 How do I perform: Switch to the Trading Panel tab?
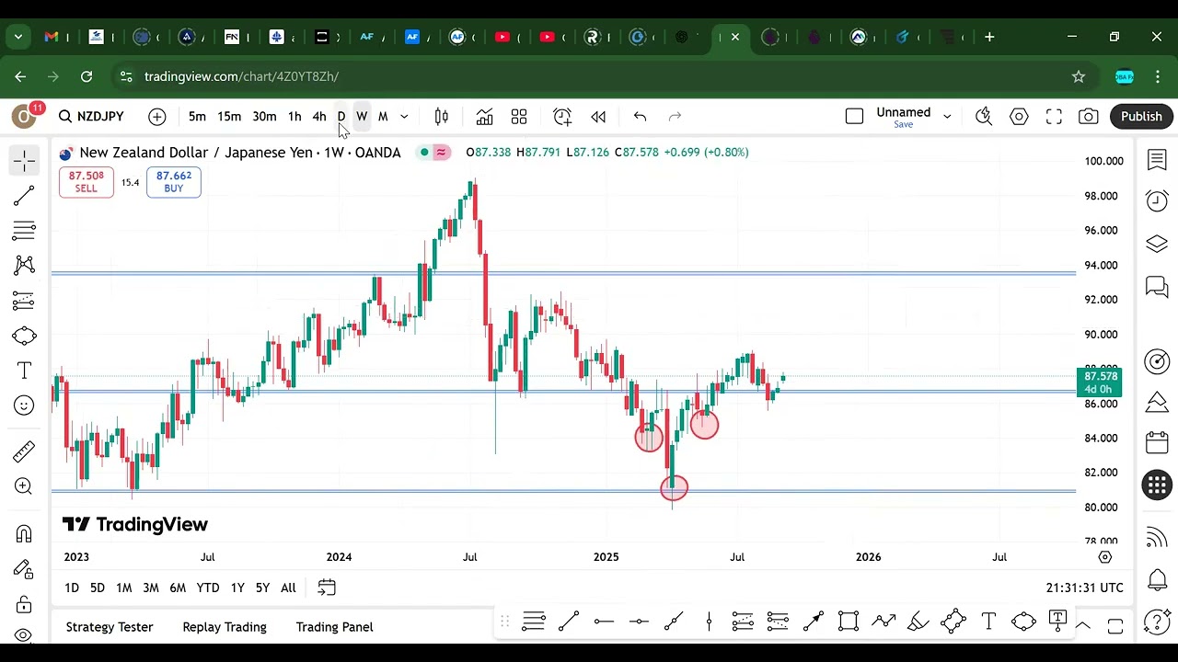tap(334, 627)
